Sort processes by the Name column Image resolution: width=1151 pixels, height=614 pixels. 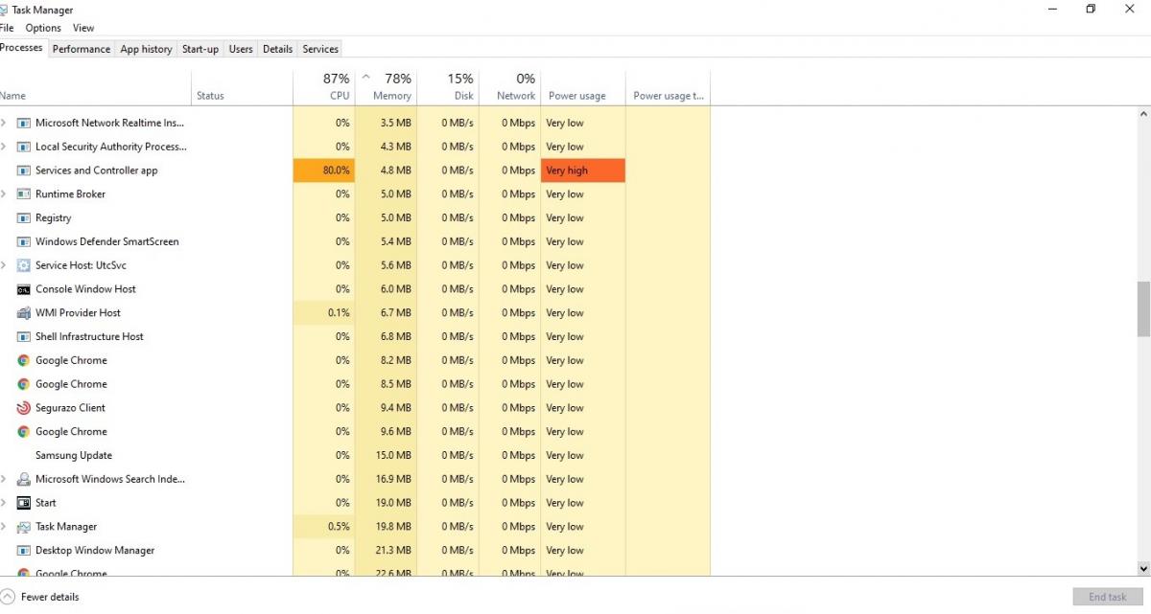96,88
